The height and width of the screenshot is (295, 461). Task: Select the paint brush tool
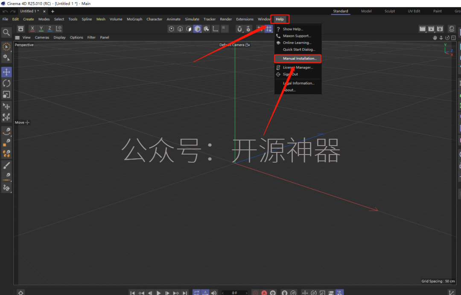click(x=6, y=165)
